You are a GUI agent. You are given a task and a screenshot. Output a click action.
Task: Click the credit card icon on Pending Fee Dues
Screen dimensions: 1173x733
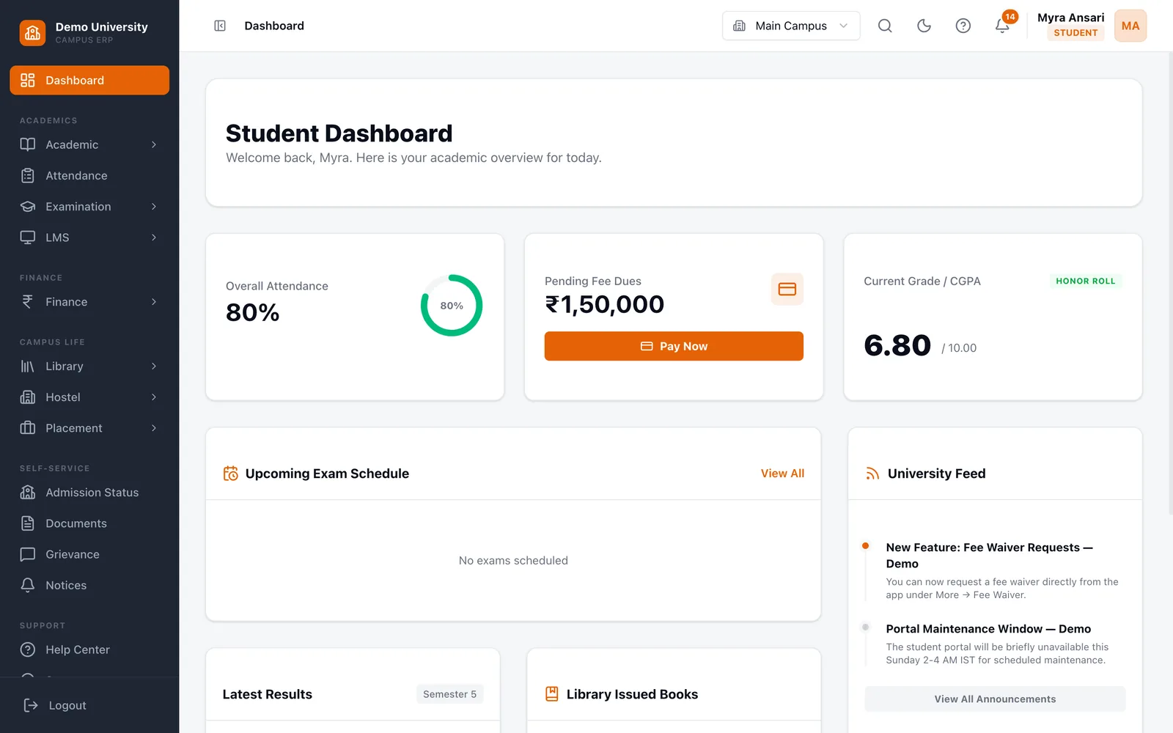pyautogui.click(x=787, y=289)
